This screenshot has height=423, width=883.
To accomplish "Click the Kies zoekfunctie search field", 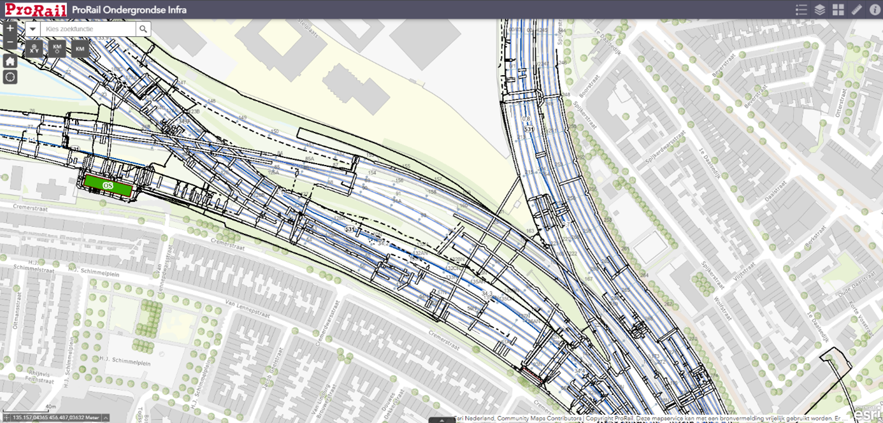I will pyautogui.click(x=89, y=29).
